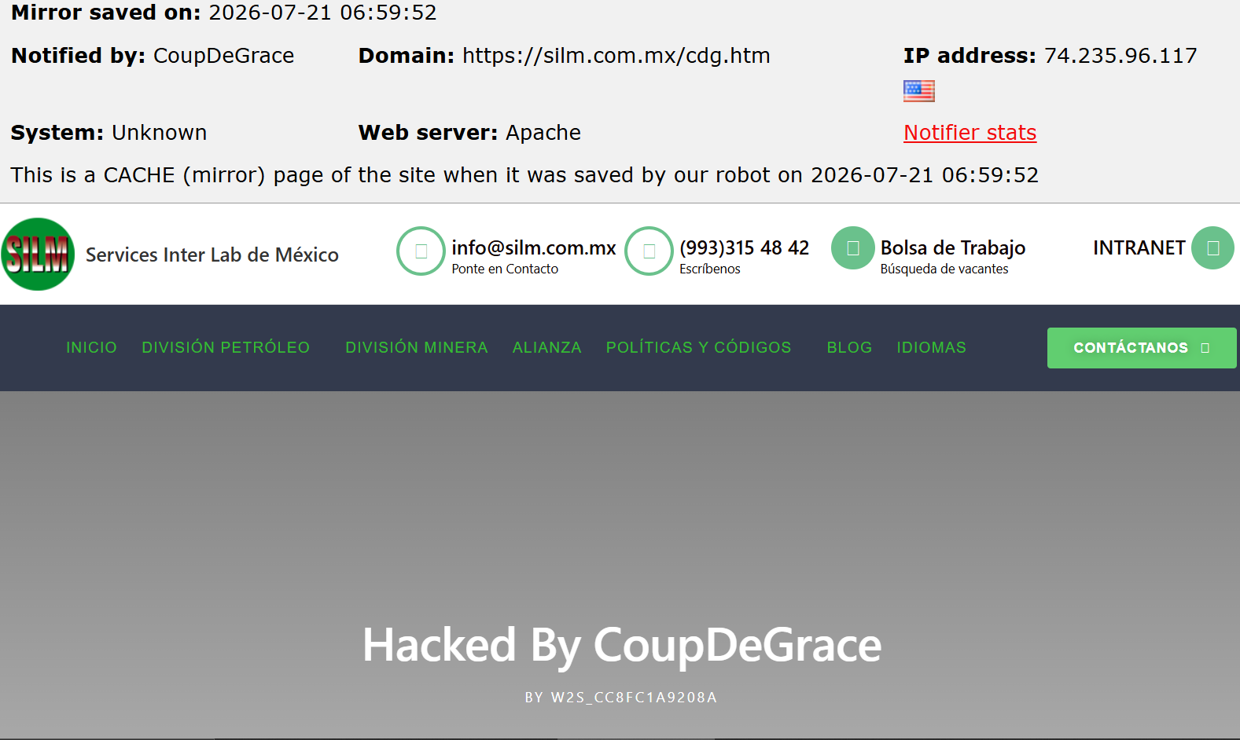This screenshot has height=740, width=1240.
Task: Open the Notifier stats link
Action: (x=970, y=133)
